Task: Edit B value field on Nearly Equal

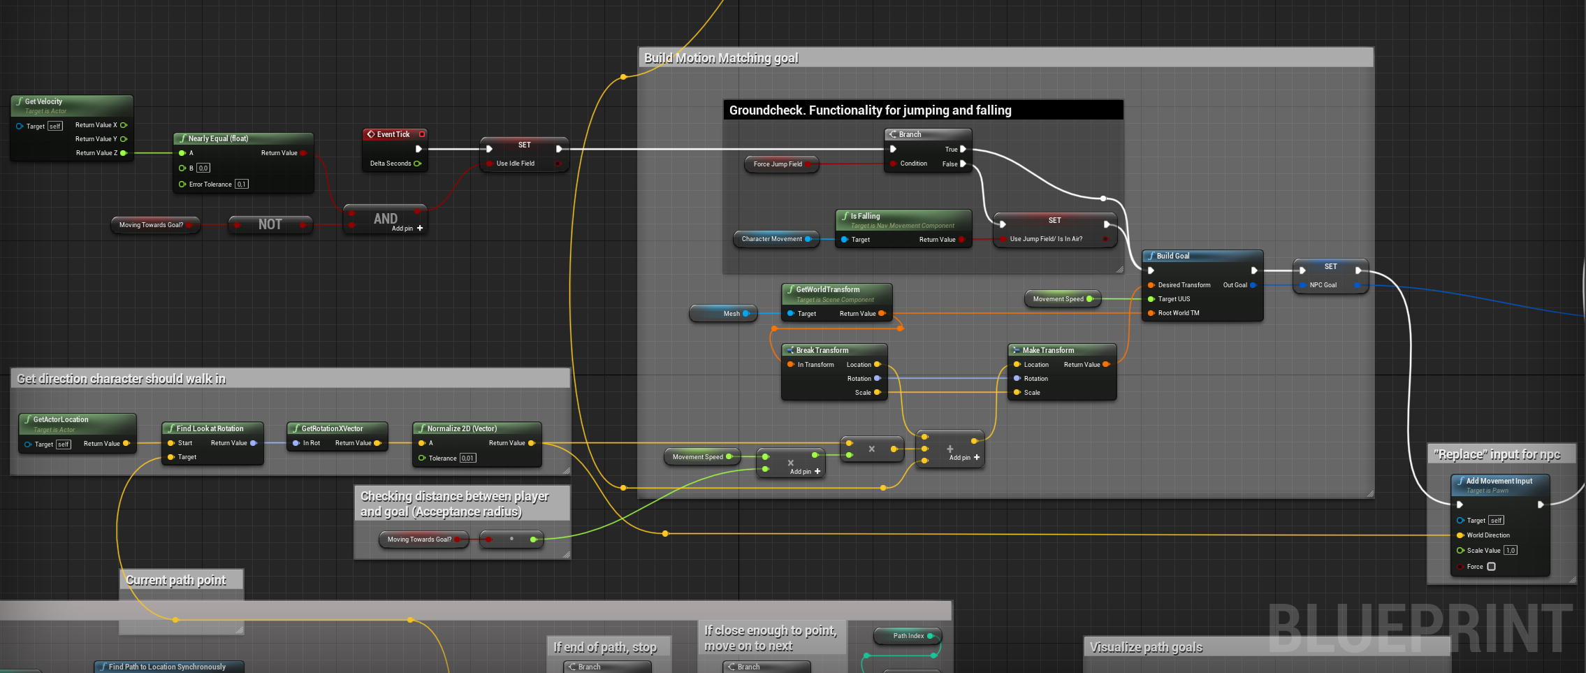Action: pos(203,168)
